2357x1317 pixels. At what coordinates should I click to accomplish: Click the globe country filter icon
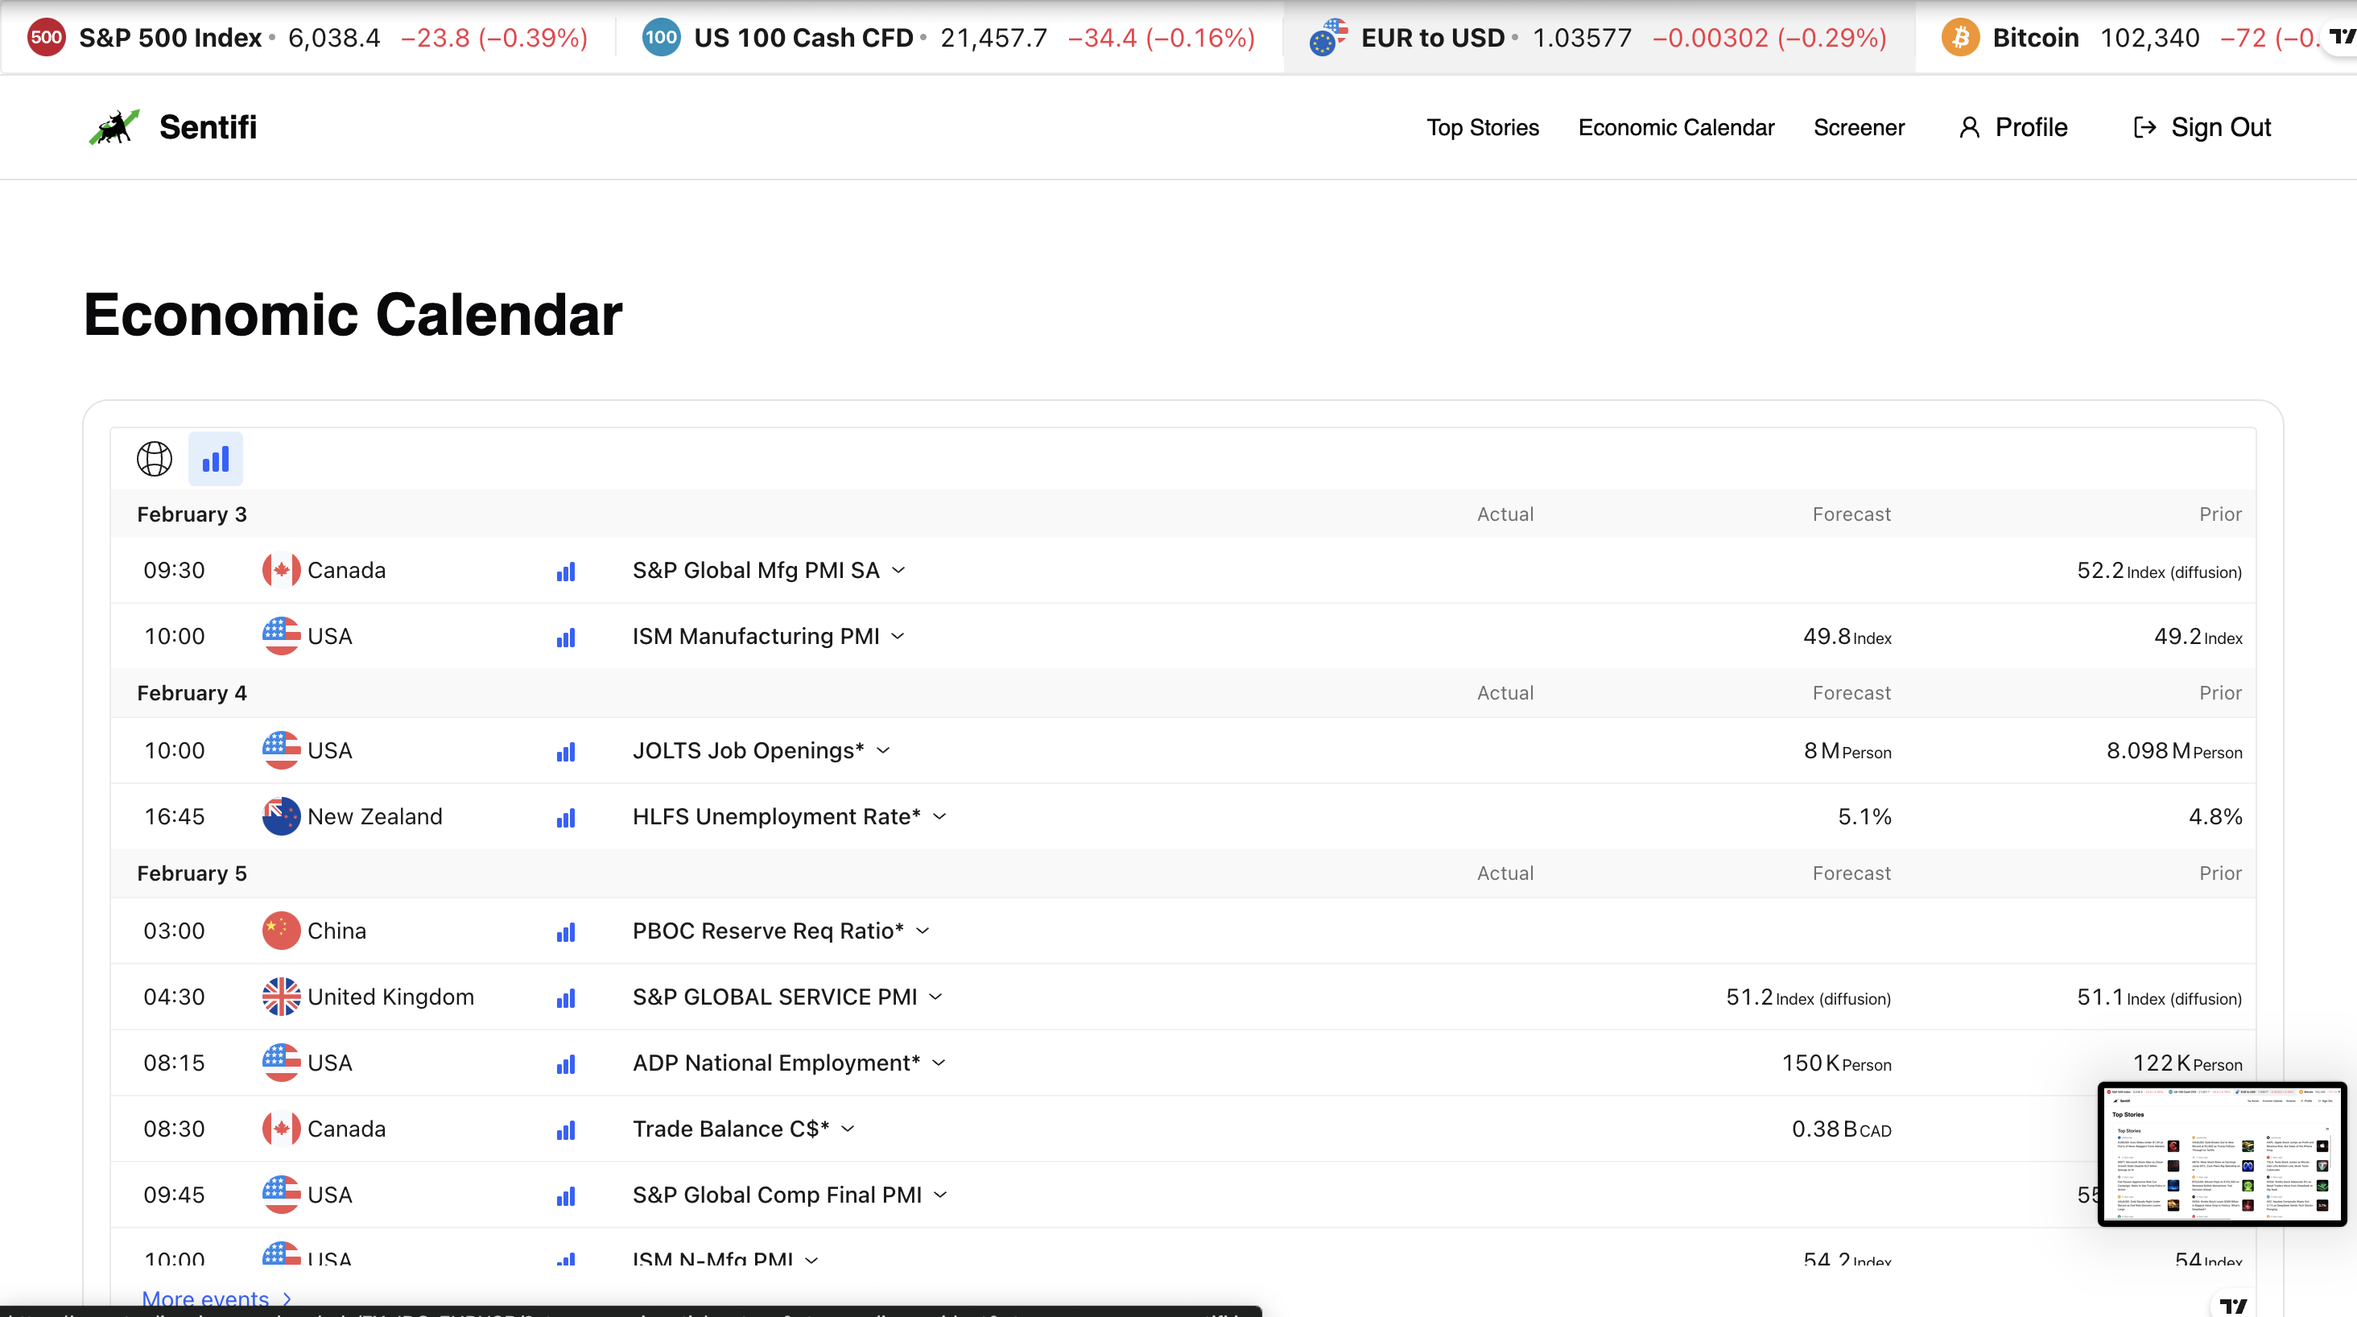pos(154,459)
